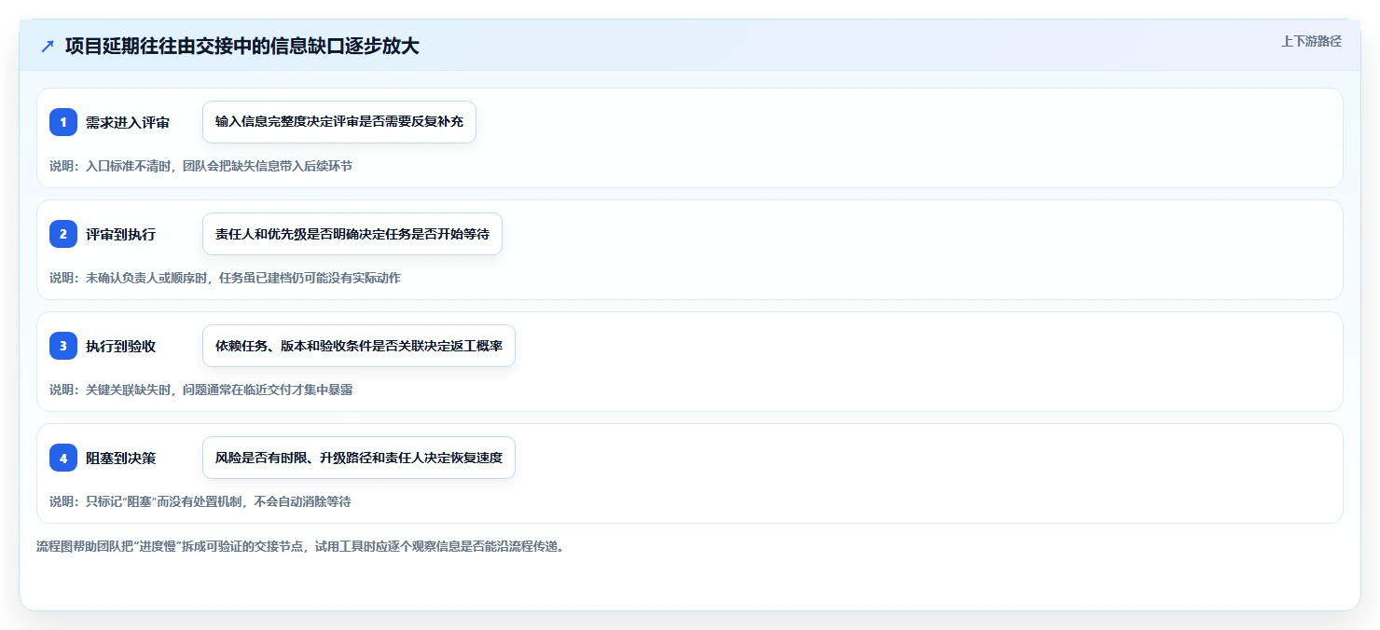Click the step 1 number badge
Viewport: 1380px width, 630px height.
coord(63,122)
